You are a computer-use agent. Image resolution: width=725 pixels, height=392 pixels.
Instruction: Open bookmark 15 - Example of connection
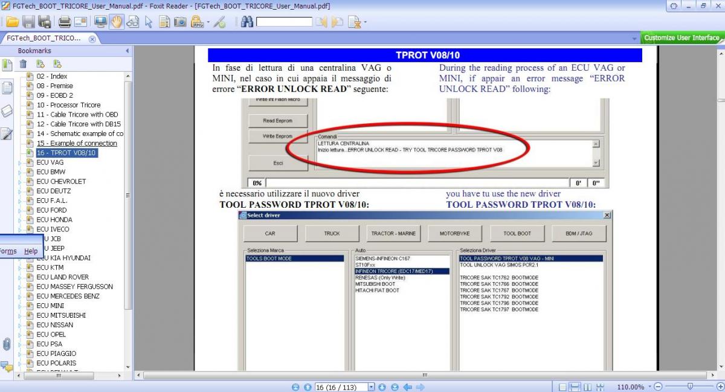(77, 143)
